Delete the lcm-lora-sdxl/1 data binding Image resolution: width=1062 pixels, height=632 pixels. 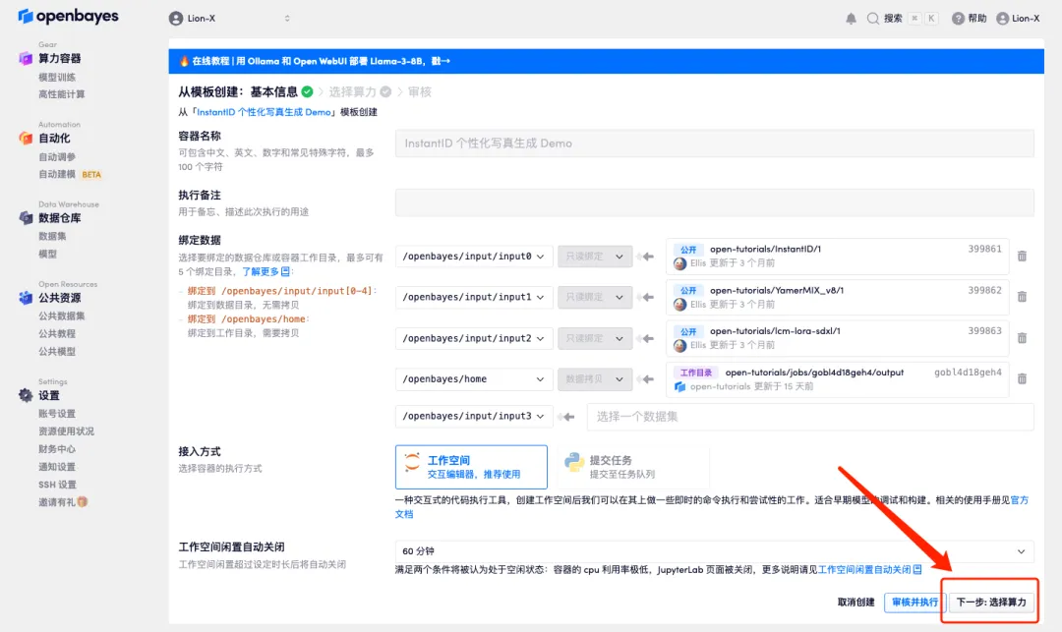tap(1022, 338)
